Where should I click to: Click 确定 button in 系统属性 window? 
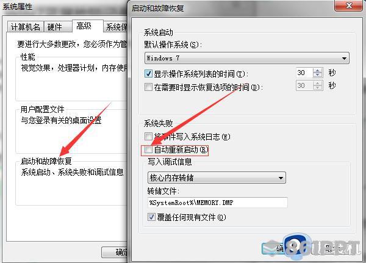pos(115,252)
